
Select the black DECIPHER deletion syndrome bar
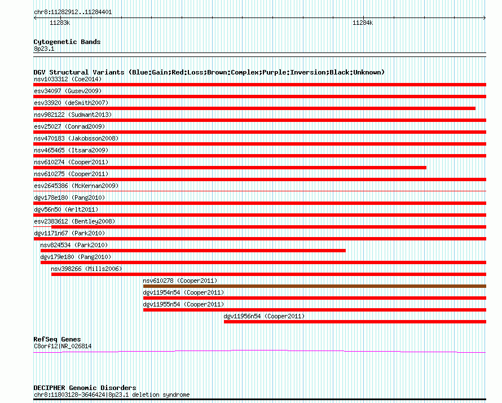click(x=259, y=400)
